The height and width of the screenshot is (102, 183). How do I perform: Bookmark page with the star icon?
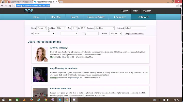click(177, 6)
